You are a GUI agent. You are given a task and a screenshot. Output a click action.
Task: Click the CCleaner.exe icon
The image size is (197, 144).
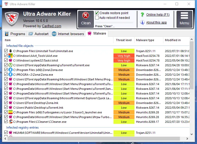tap(11, 121)
